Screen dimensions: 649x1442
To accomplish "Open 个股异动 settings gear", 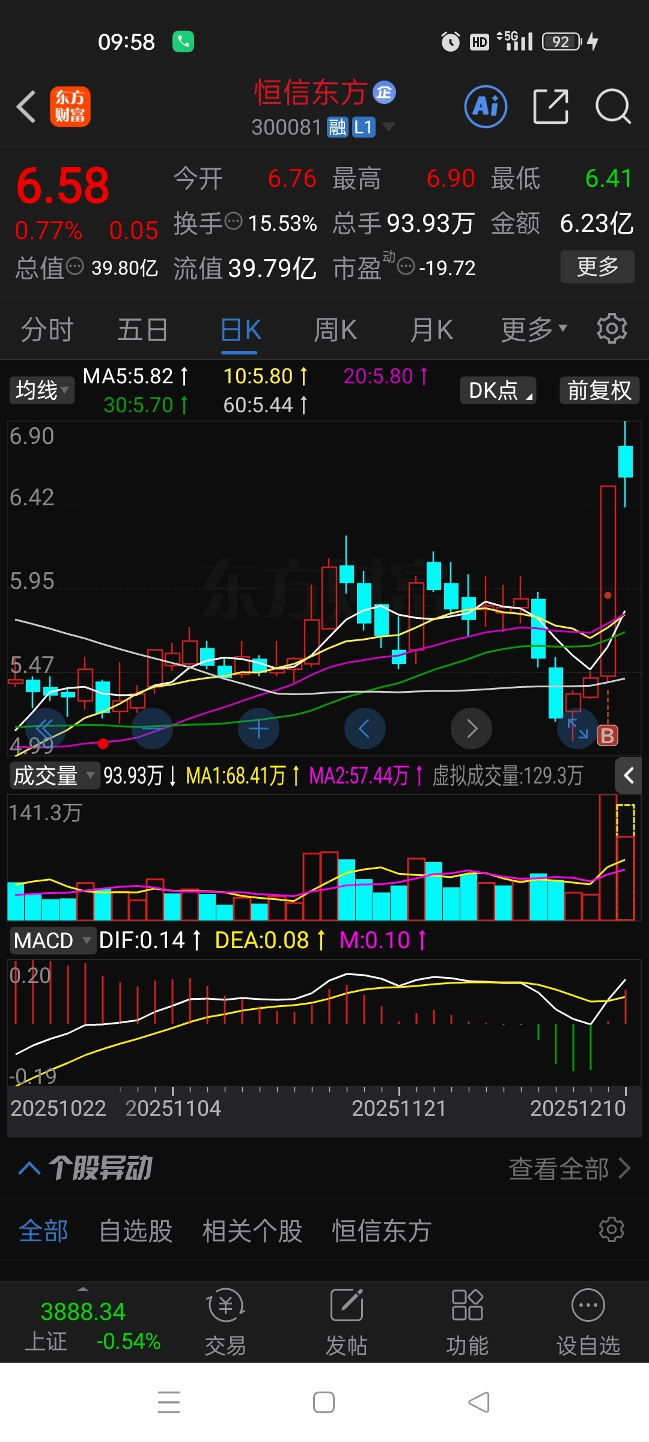I will click(x=612, y=1229).
